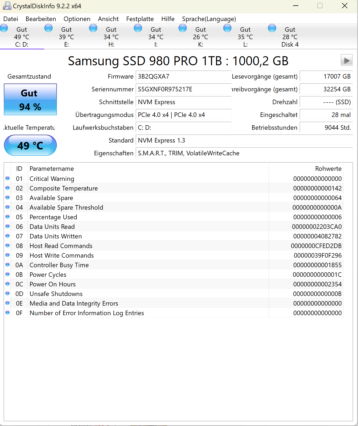The width and height of the screenshot is (358, 426).
Task: Click the Firmware field 3B2QGXA7
Action: pos(183,76)
